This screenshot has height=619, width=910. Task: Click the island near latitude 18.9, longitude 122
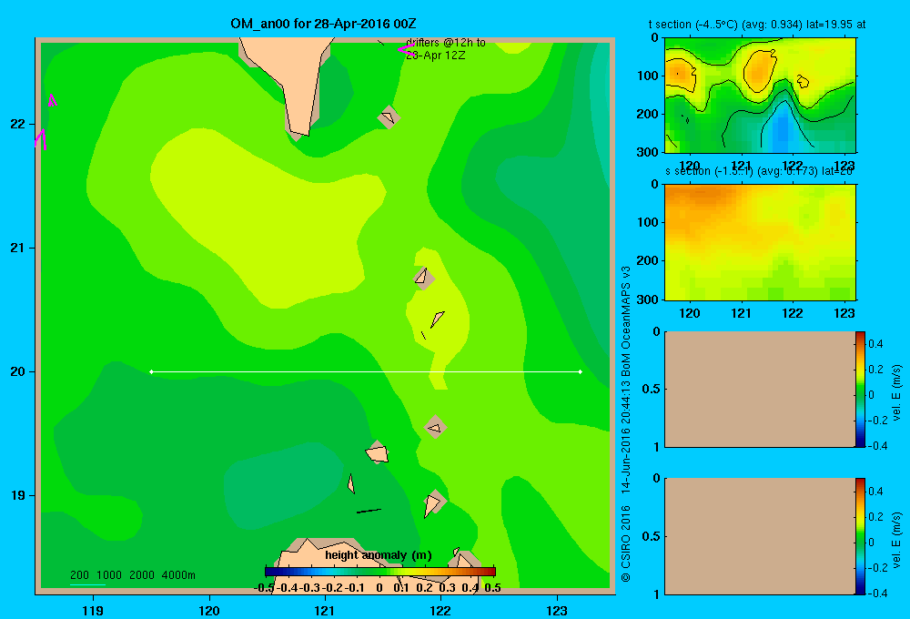point(433,502)
